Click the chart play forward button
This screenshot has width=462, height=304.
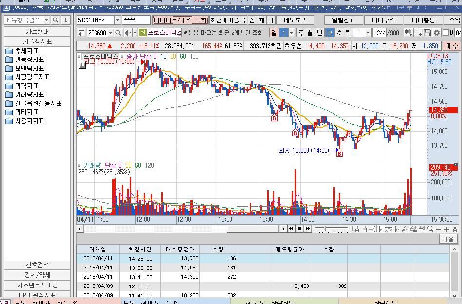click(284, 229)
